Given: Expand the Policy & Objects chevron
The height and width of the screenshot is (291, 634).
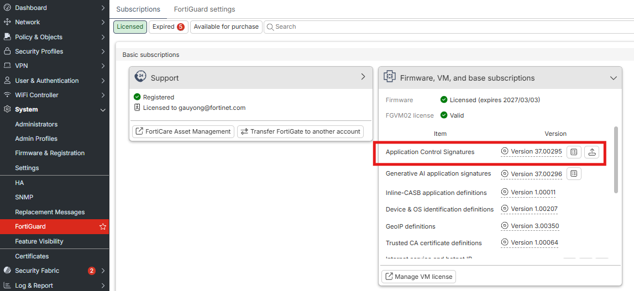Looking at the screenshot, I should pyautogui.click(x=103, y=37).
